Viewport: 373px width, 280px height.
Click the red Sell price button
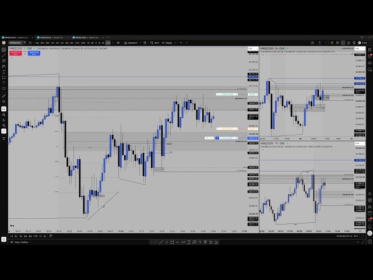(x=16, y=53)
